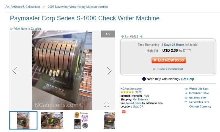This screenshot has height=132, width=220.
Task: Click Get Estimate shipping link
Action: click(141, 99)
